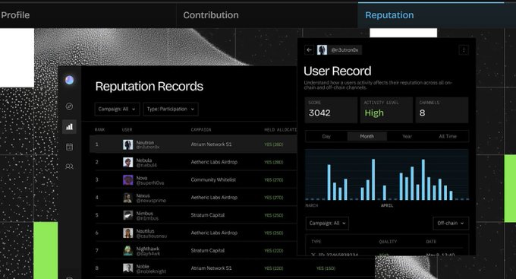Open the users group icon in sidebar
The width and height of the screenshot is (516, 279).
69,166
